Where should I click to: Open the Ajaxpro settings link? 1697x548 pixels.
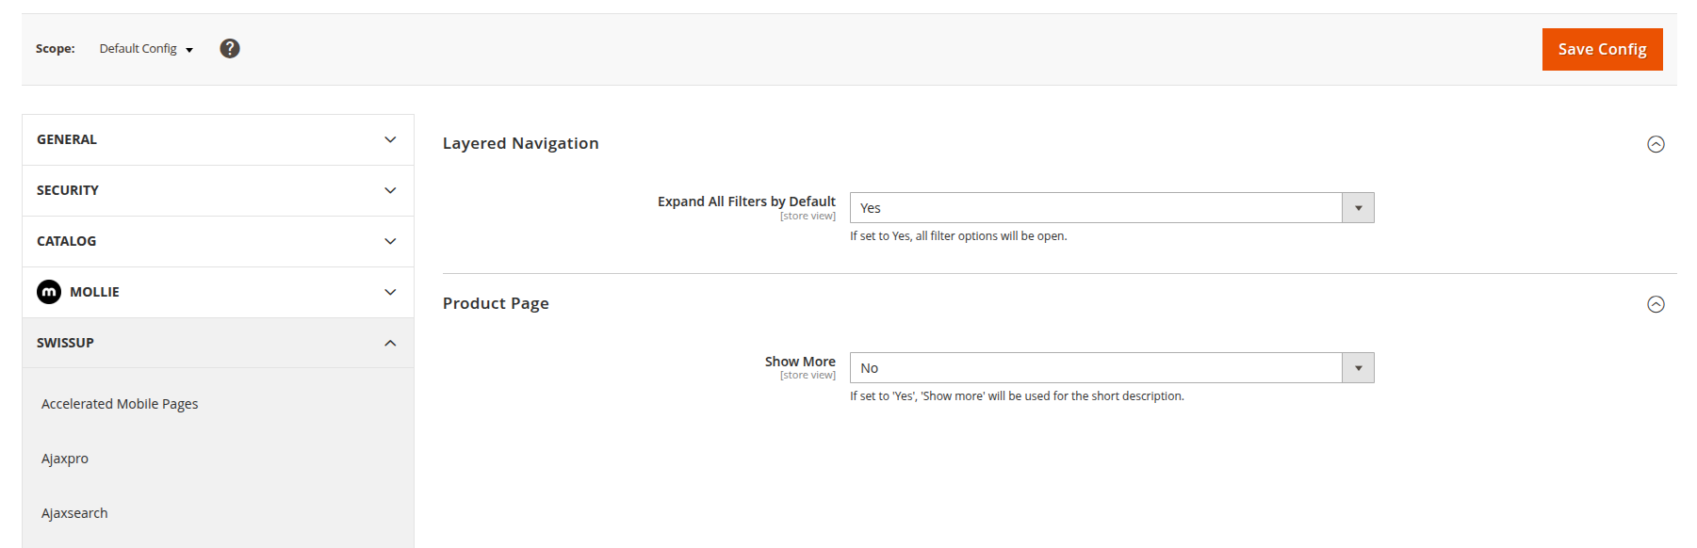coord(65,459)
